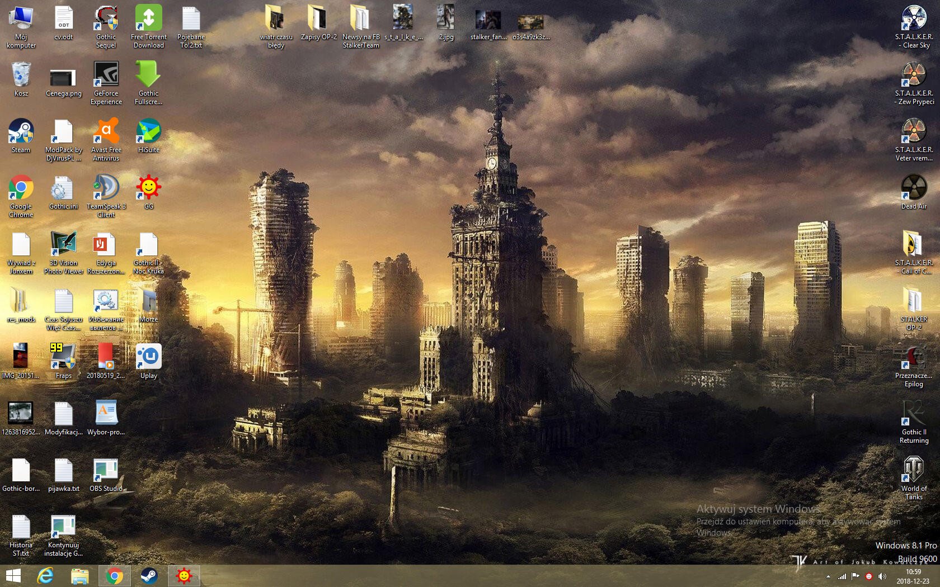This screenshot has width=940, height=587.
Task: Open the Windows Start button
Action: pos(13,576)
